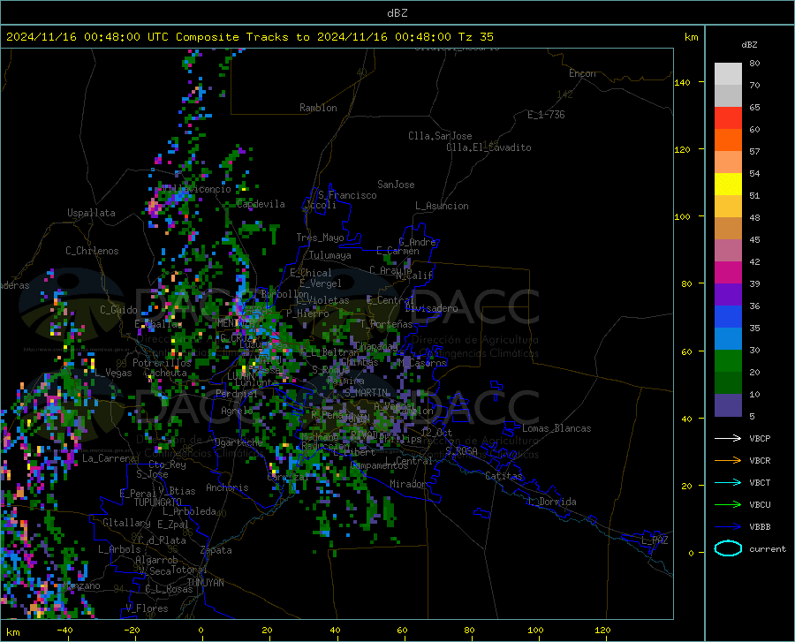Click the 'C_Chilenos' map label
Screen dimensions: 795x642
(x=92, y=251)
